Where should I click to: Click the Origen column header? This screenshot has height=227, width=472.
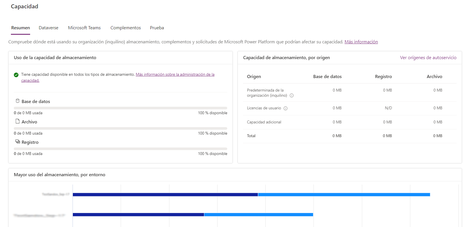pos(254,77)
